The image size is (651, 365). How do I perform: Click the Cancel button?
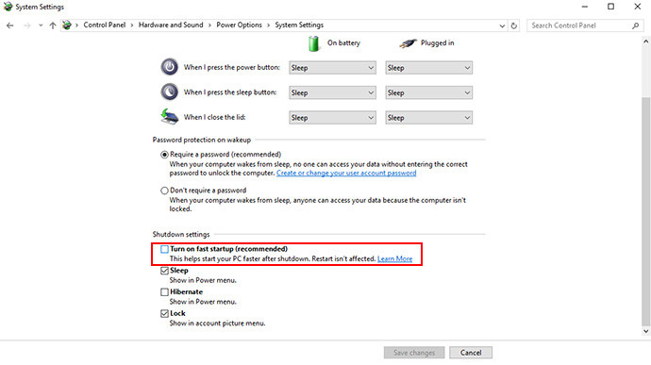point(471,353)
